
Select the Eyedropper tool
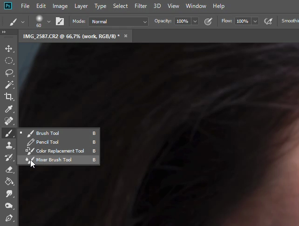9,109
